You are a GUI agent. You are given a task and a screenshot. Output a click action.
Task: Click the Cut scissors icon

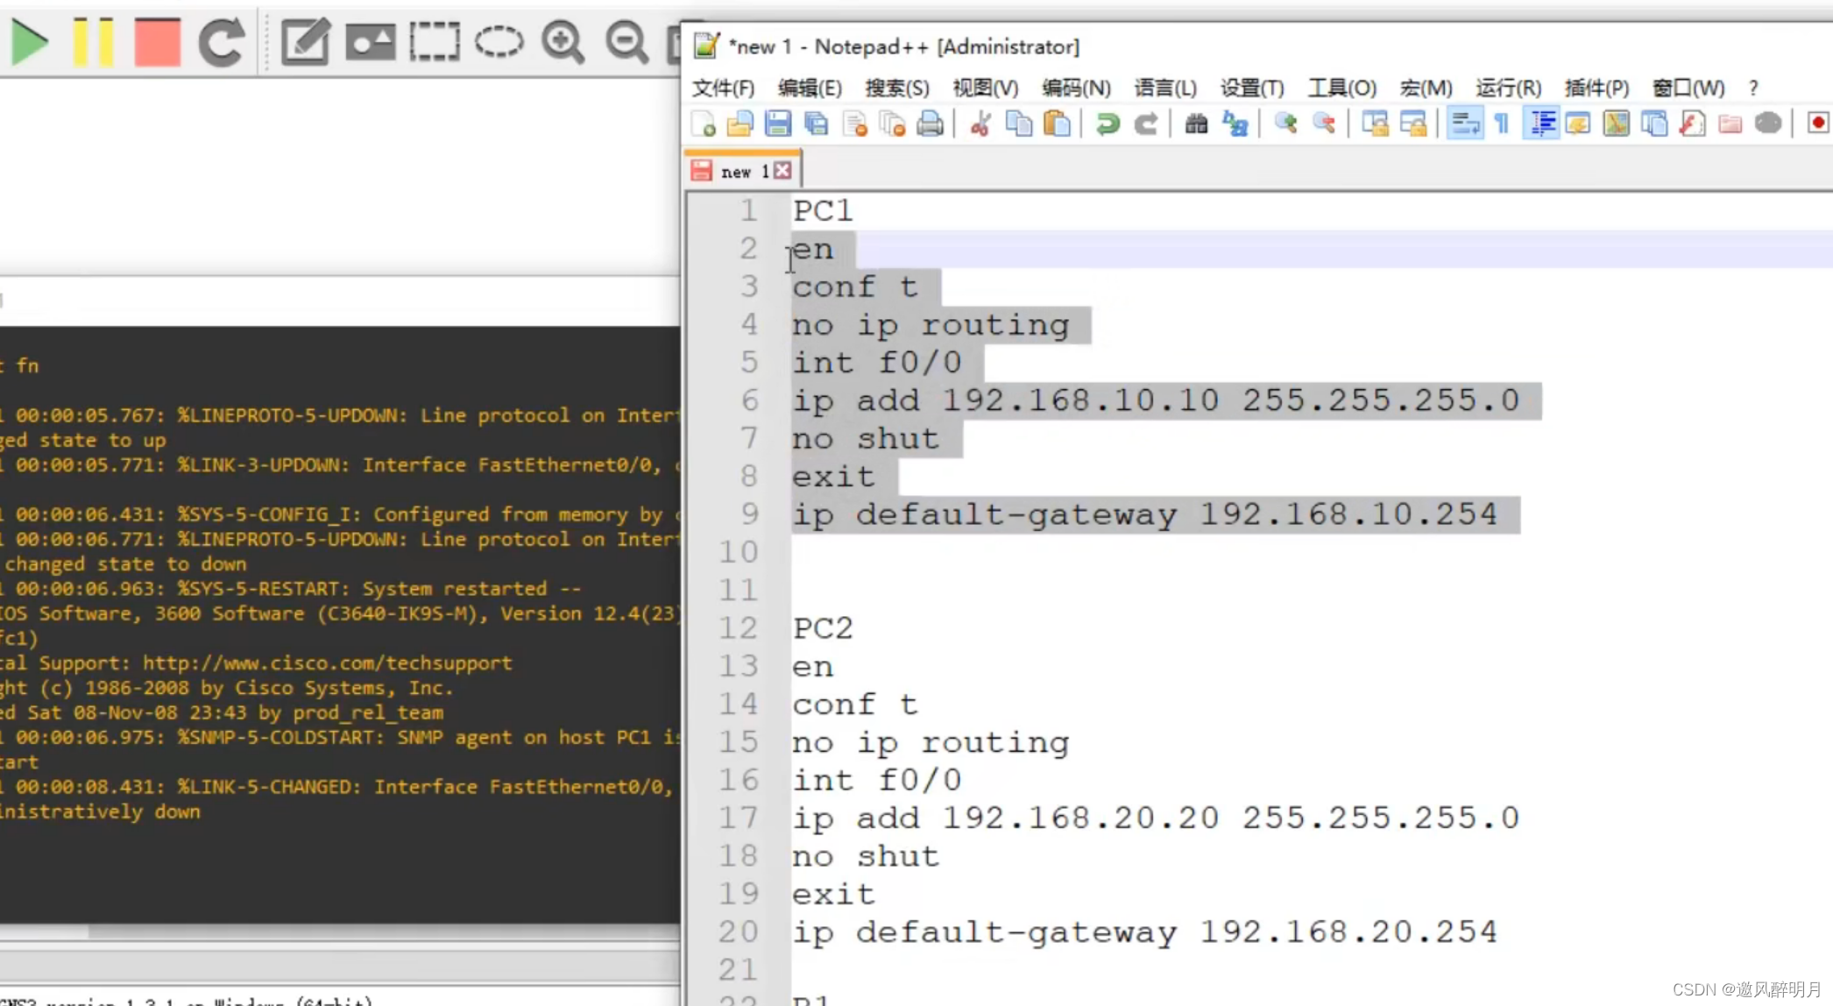(x=980, y=124)
